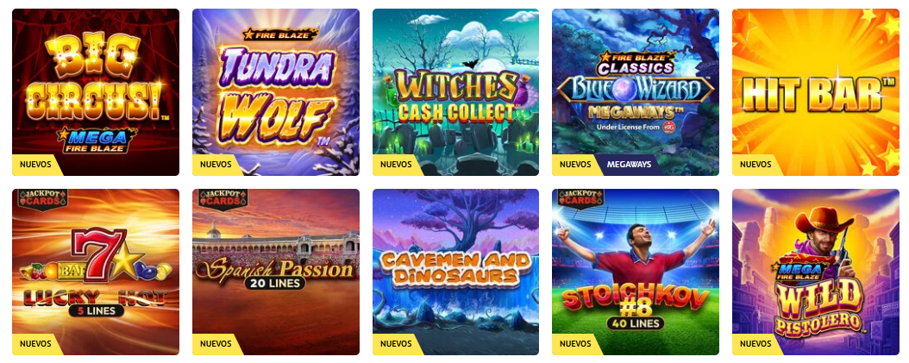
Task: Click the Mega Fire Blaze logo on Big Circus
Action: [97, 141]
